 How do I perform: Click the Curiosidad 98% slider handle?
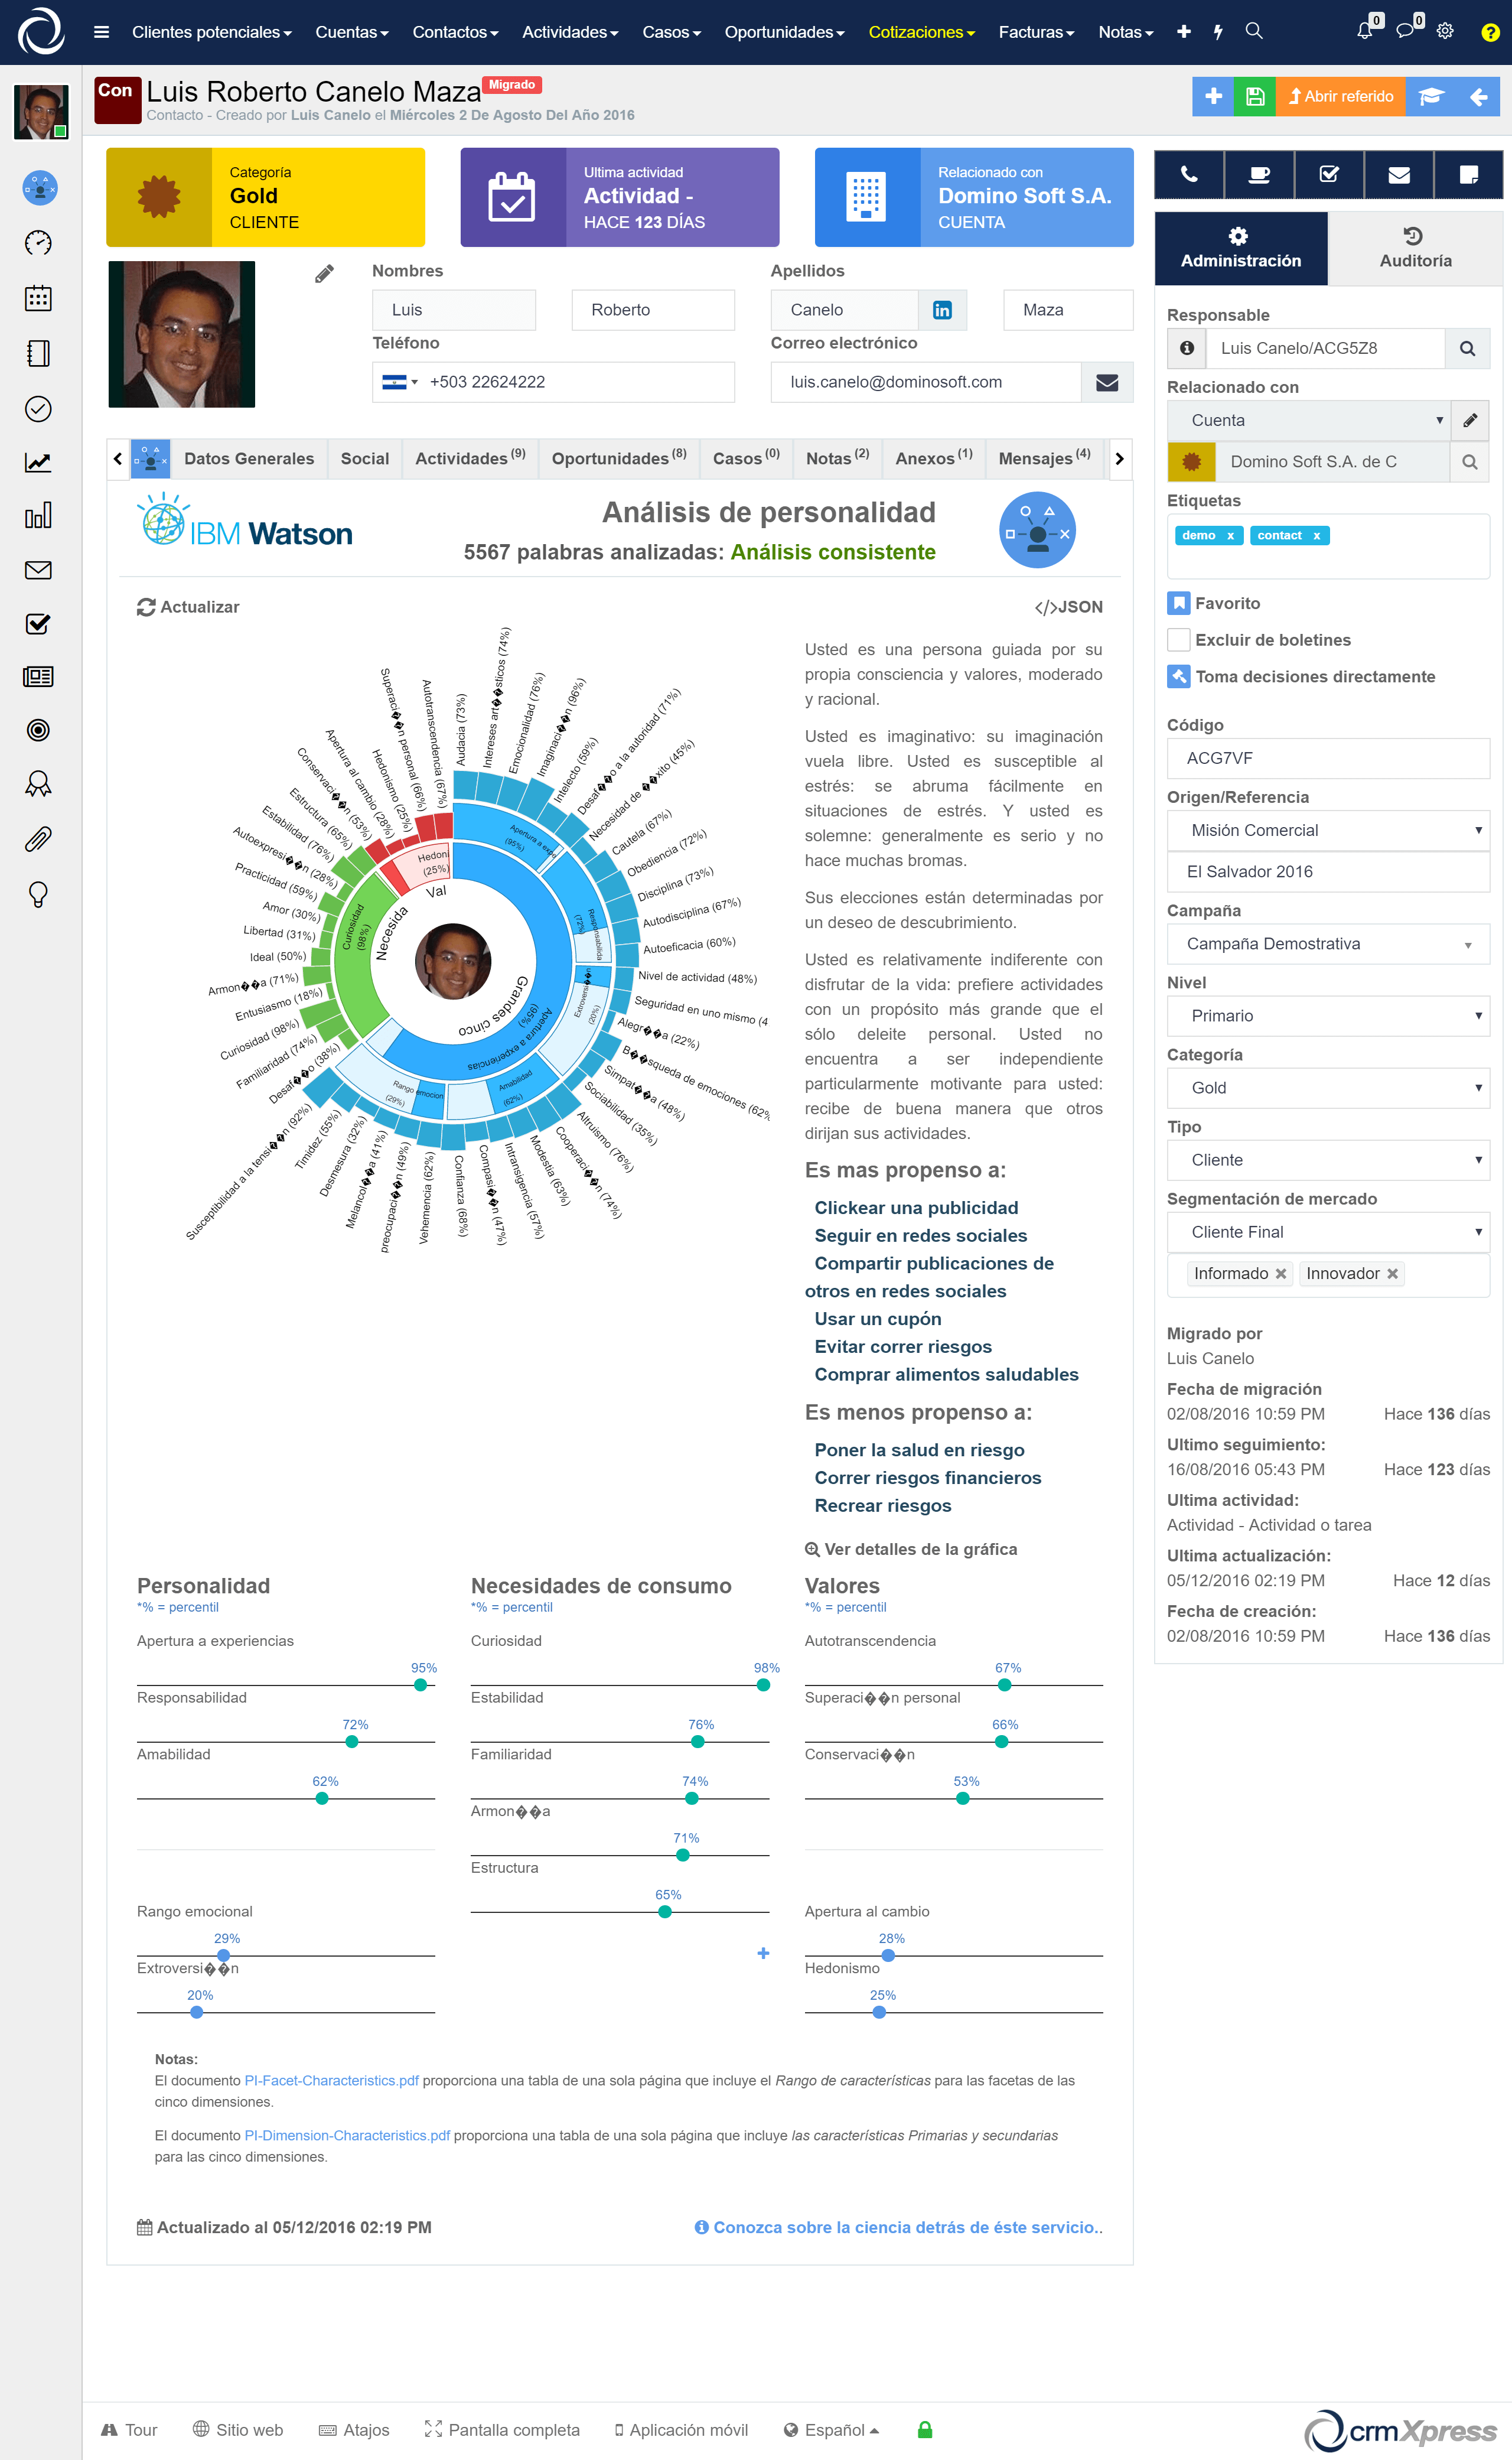763,1685
